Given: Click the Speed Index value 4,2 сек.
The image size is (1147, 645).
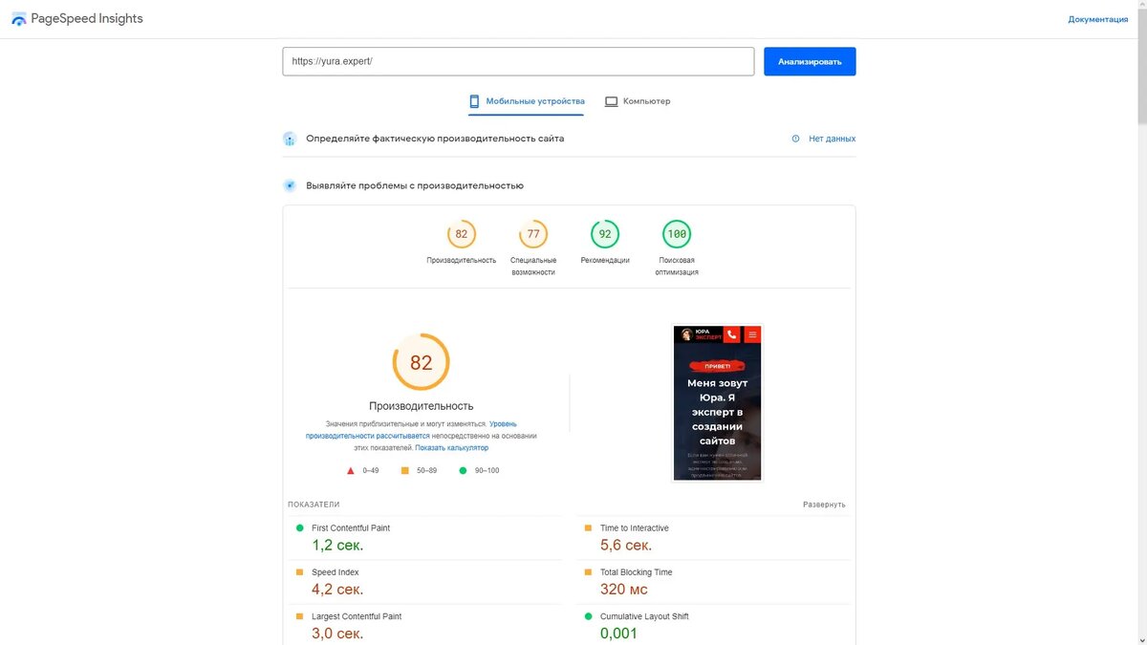Looking at the screenshot, I should click(x=337, y=590).
